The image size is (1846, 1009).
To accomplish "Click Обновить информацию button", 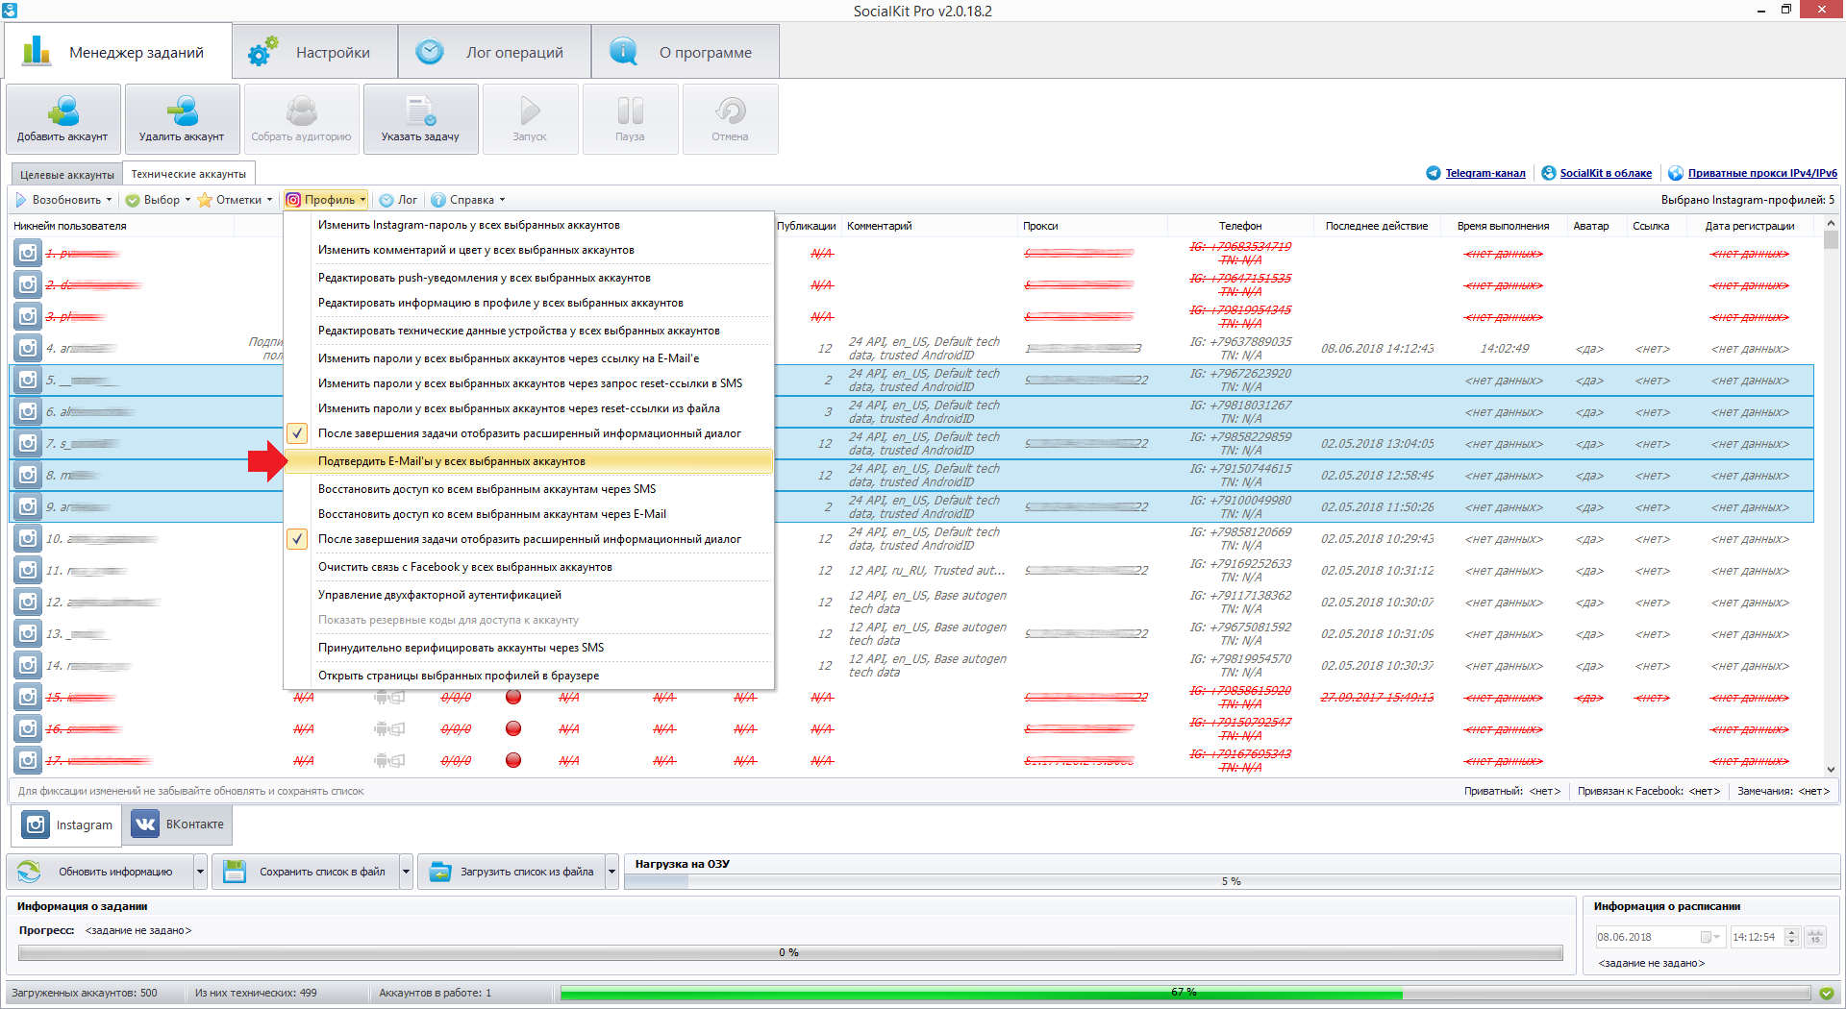I will (100, 872).
